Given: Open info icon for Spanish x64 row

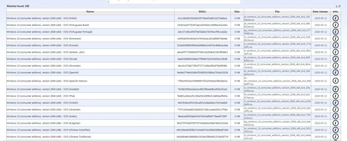Looking at the screenshot, I should (x=335, y=72).
